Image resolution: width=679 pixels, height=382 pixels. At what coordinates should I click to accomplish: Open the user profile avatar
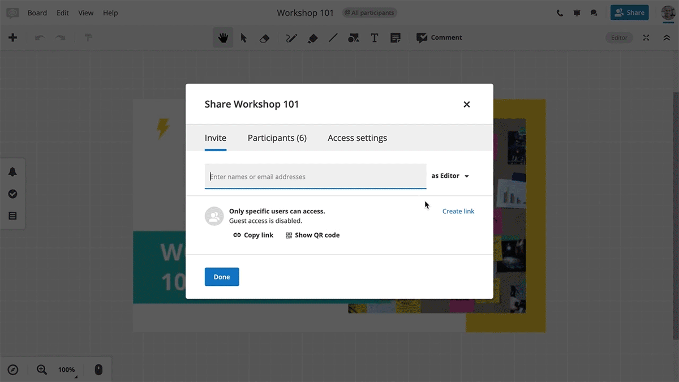pos(668,12)
